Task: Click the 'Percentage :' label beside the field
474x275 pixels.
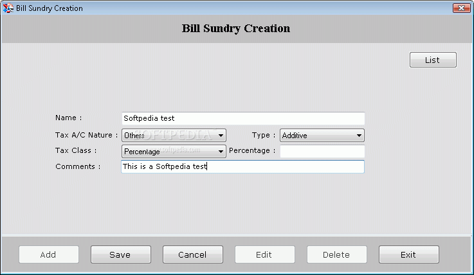Action: coord(252,150)
